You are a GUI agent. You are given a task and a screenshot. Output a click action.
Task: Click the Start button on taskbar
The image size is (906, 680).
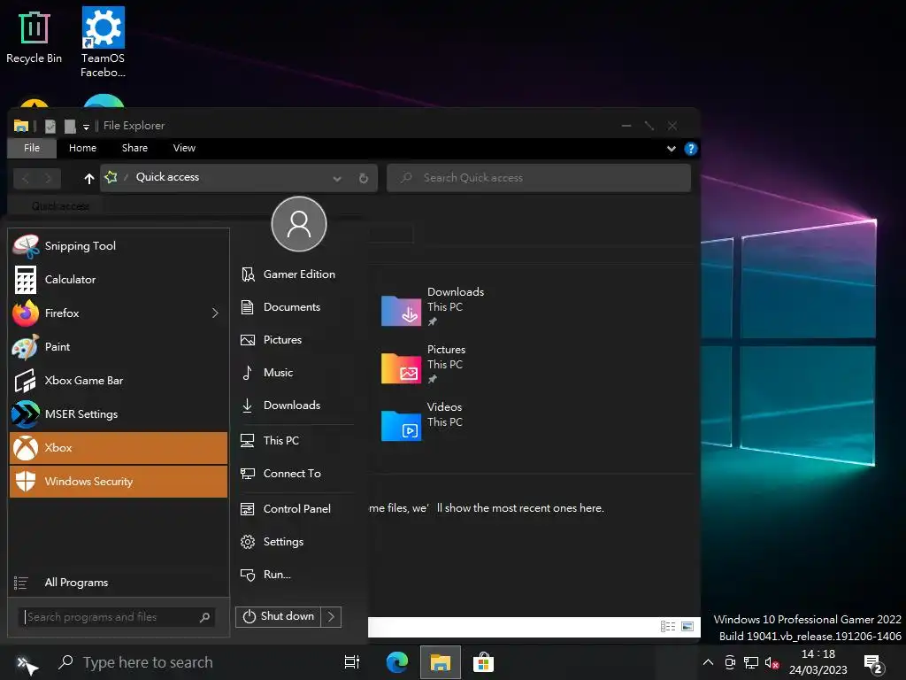pos(26,663)
